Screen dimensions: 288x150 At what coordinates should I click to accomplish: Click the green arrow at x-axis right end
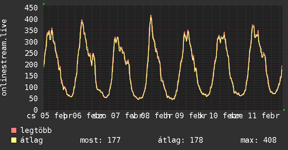(284, 110)
